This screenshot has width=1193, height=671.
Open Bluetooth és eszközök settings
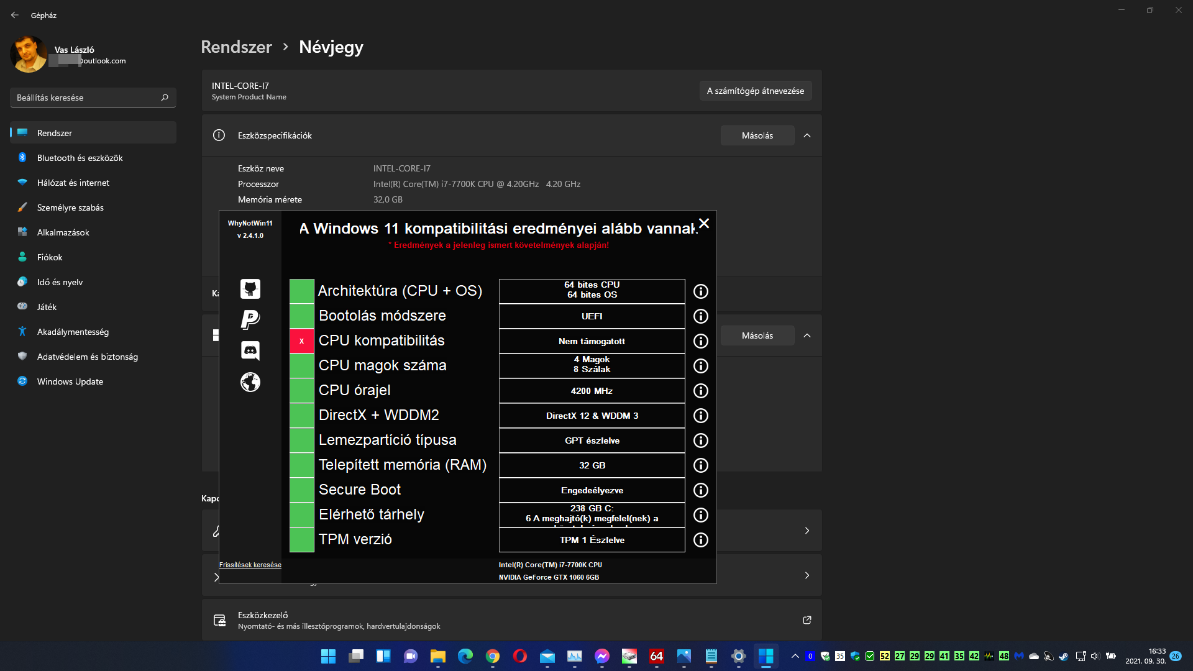click(93, 158)
